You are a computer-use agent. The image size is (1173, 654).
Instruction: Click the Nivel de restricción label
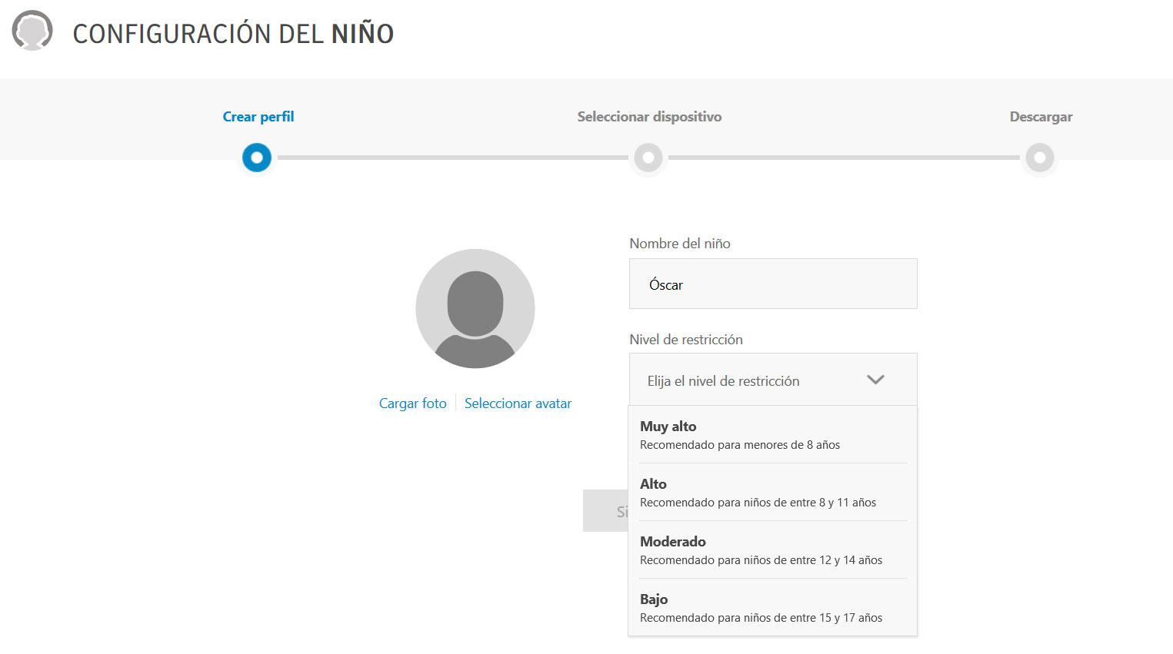tap(686, 340)
